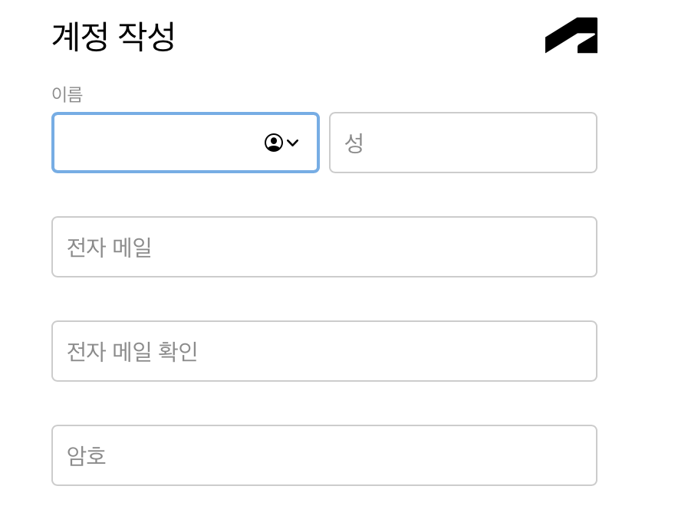Click the downward chevron in the first name field
Image resolution: width=678 pixels, height=509 pixels.
(x=294, y=143)
